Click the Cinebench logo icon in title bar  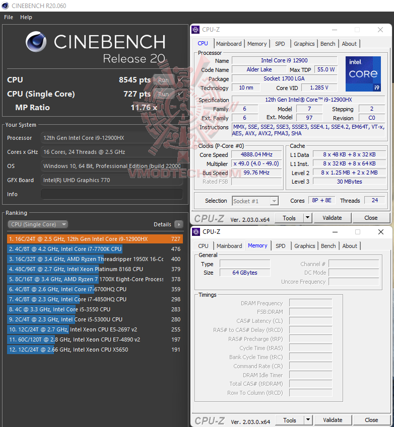tap(5, 6)
